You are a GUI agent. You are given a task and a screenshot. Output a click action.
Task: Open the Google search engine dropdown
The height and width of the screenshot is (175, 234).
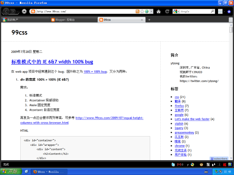pyautogui.click(x=176, y=12)
